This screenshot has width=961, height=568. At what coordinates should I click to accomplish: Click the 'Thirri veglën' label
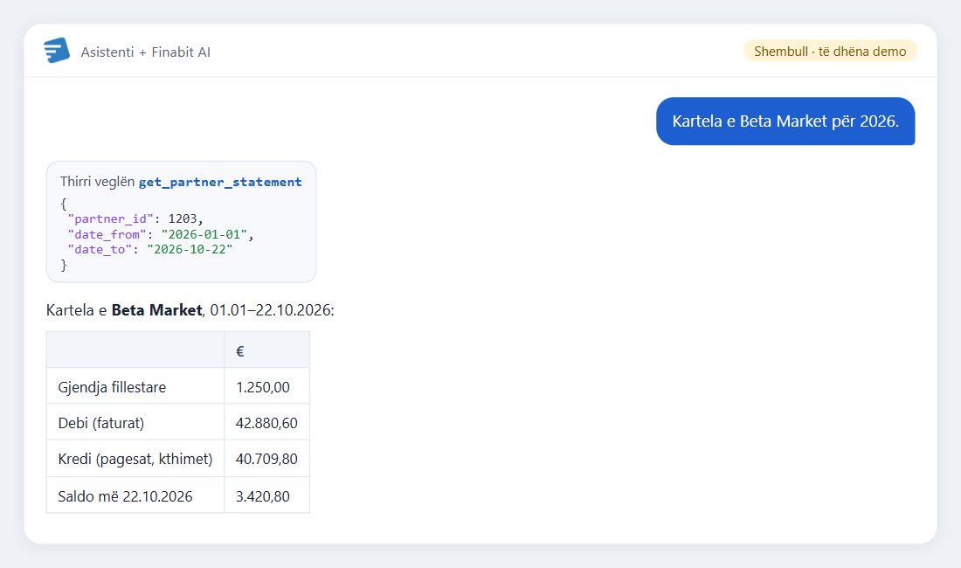pos(98,182)
